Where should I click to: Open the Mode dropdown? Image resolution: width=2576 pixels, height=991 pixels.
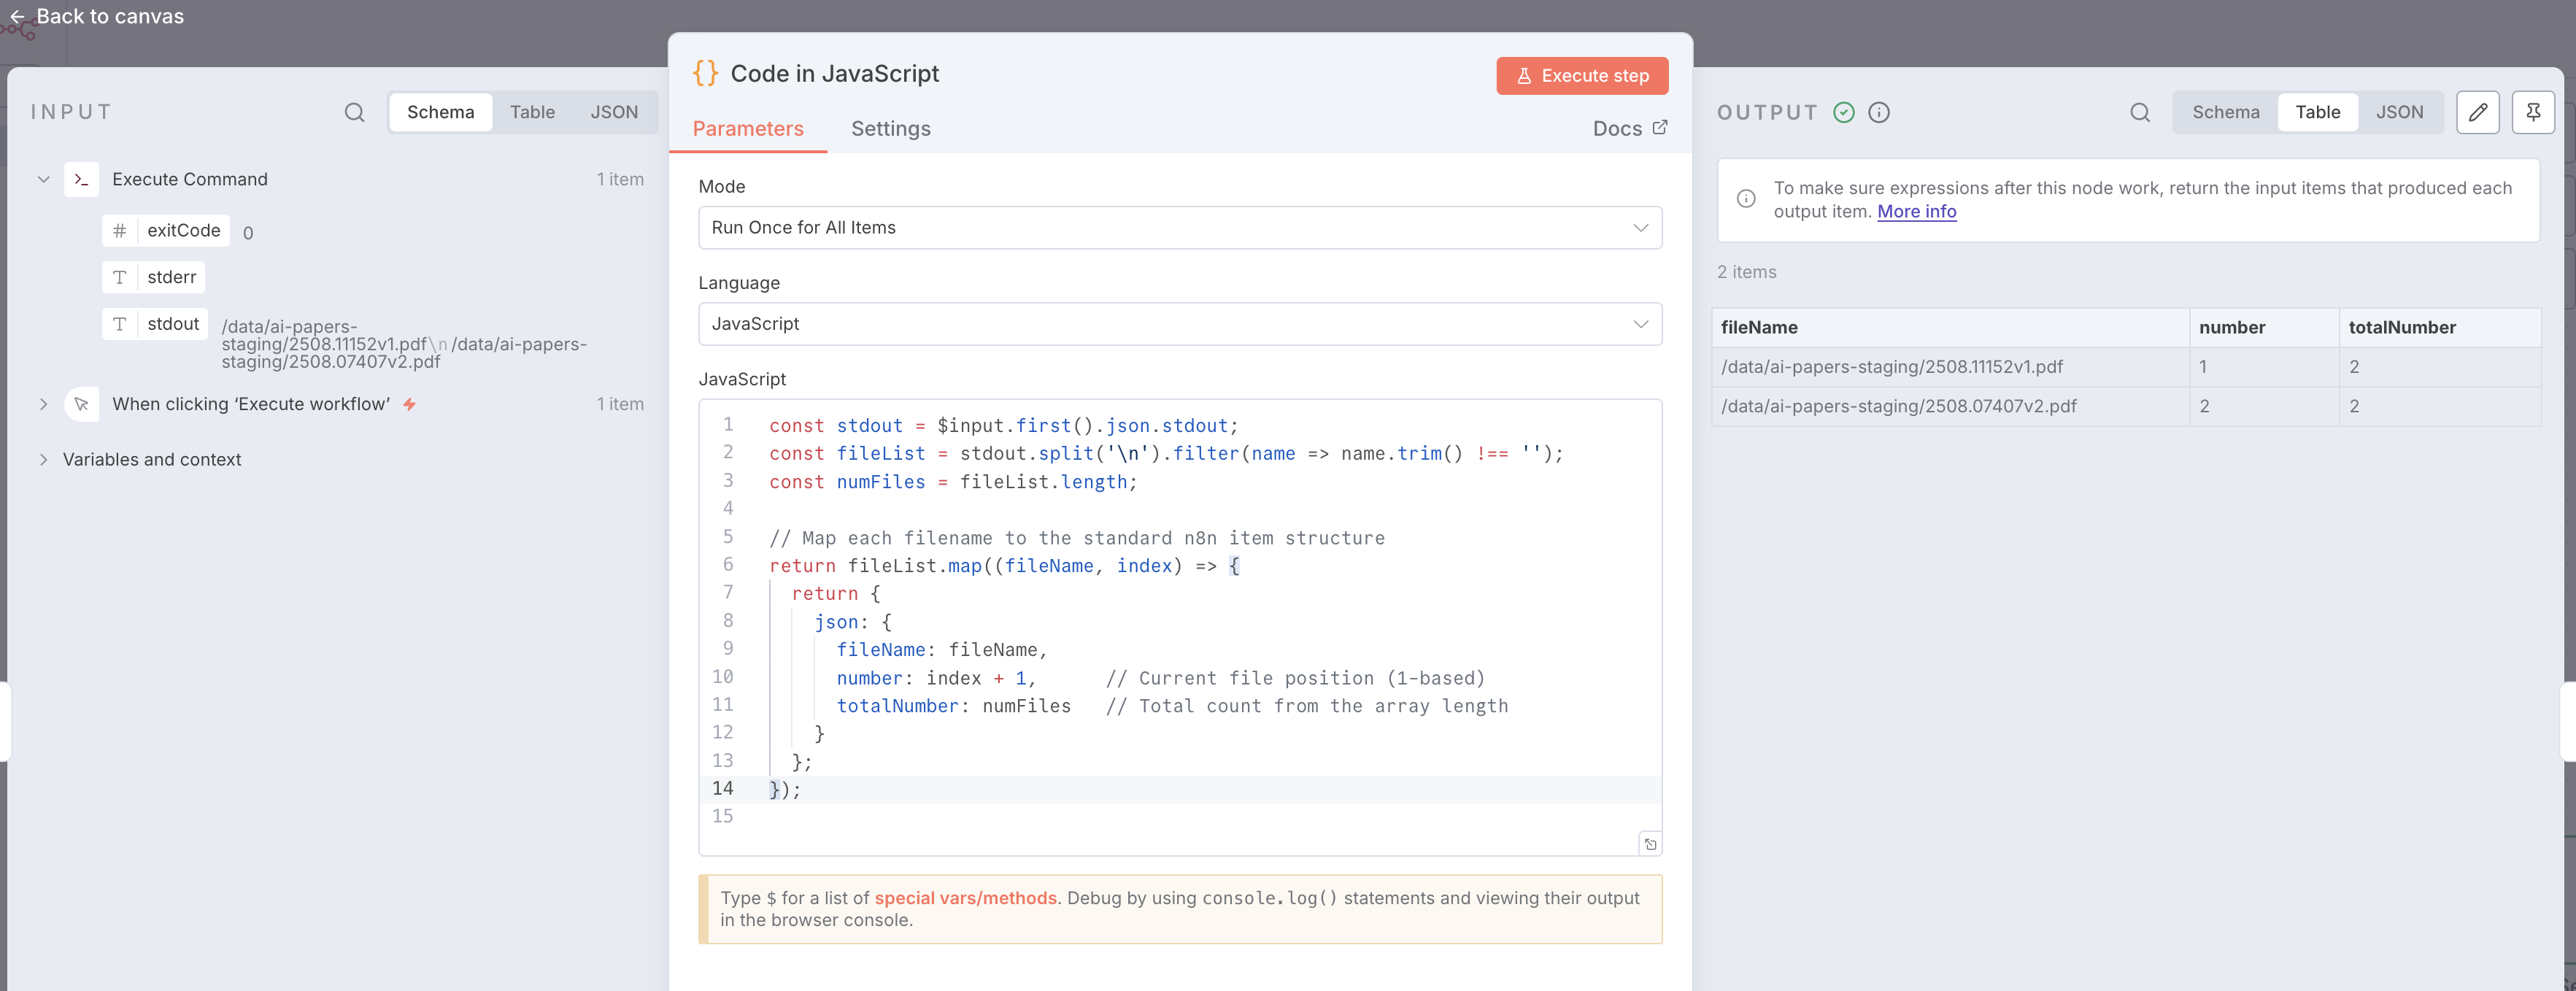pyautogui.click(x=1179, y=227)
